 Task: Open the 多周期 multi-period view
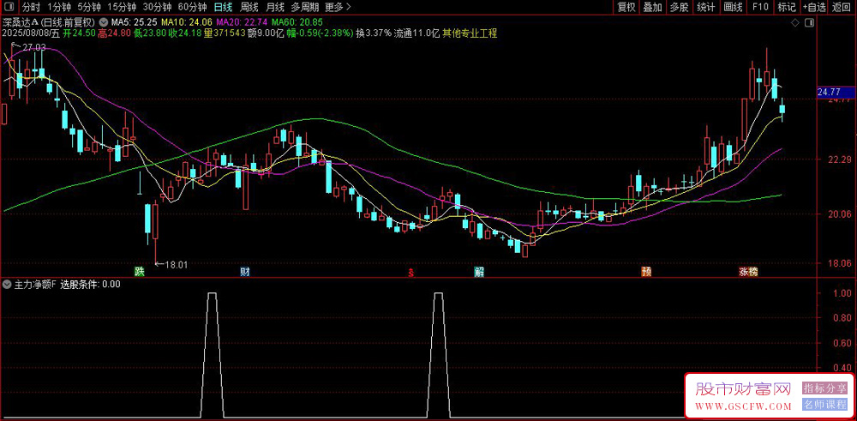(304, 7)
